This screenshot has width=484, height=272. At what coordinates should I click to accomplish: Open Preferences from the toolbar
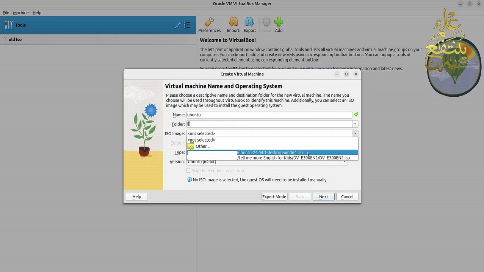point(209,25)
